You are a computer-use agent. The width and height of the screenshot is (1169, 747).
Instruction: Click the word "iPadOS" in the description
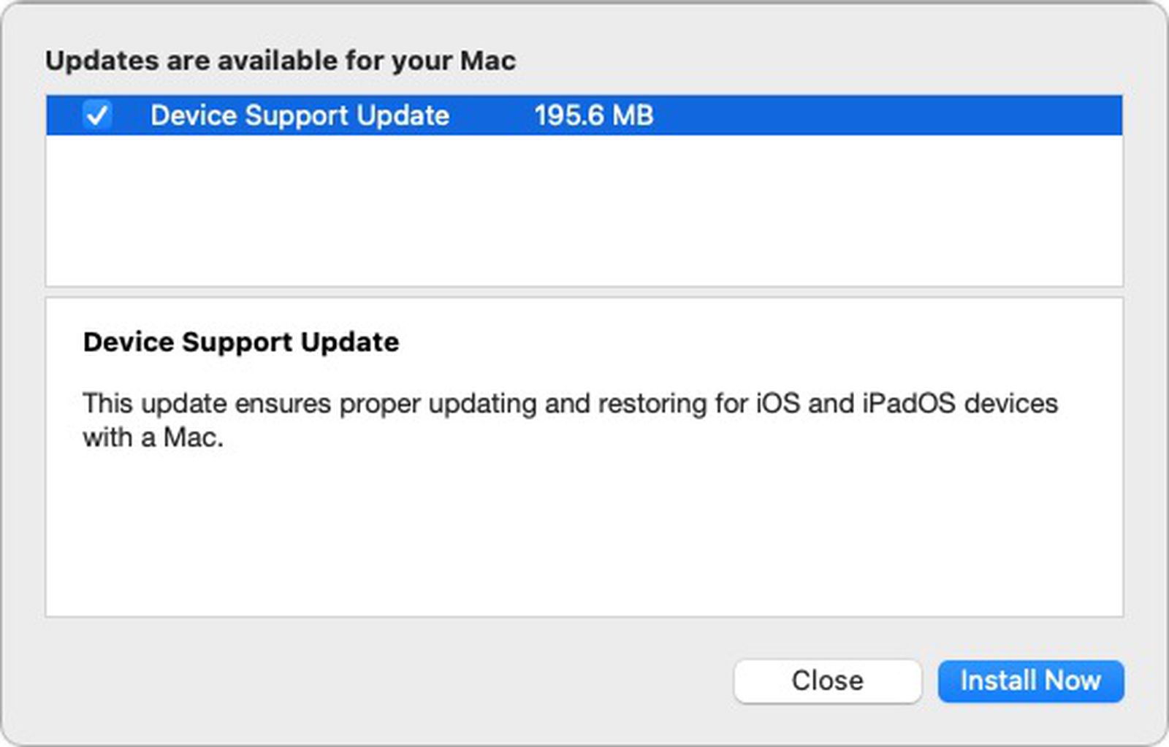coord(908,403)
